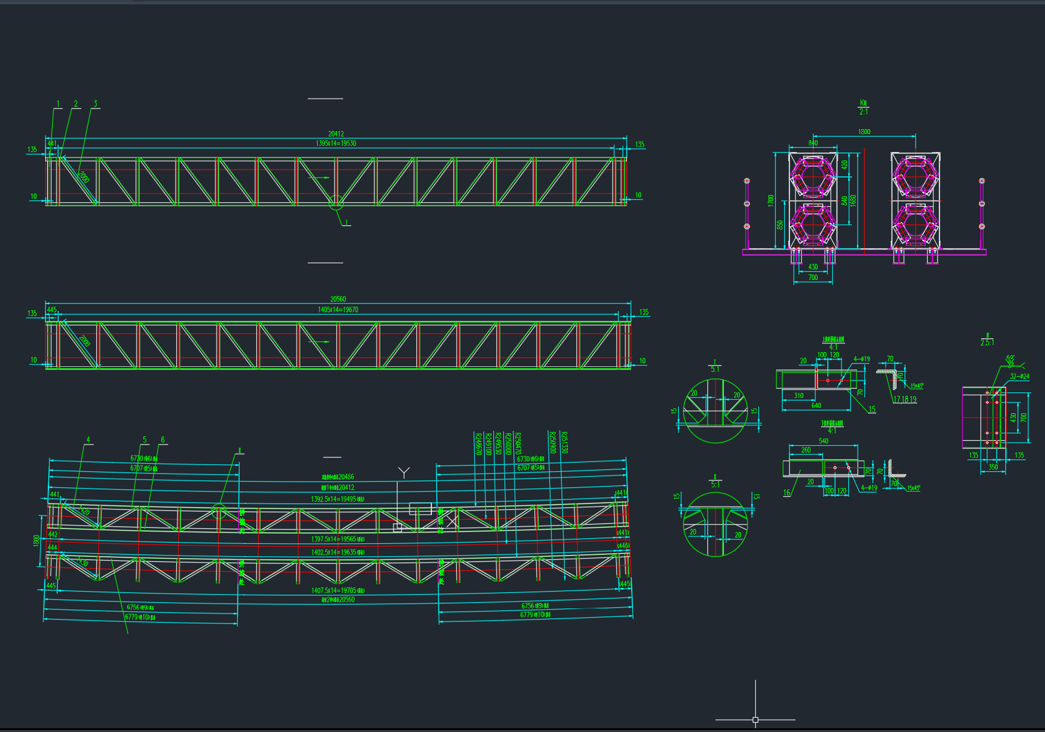The height and width of the screenshot is (732, 1045).
Task: Click the 310 length dimension
Action: [x=799, y=395]
